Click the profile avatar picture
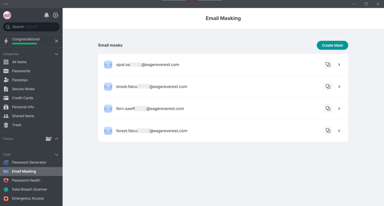The image size is (384, 206). (x=7, y=15)
